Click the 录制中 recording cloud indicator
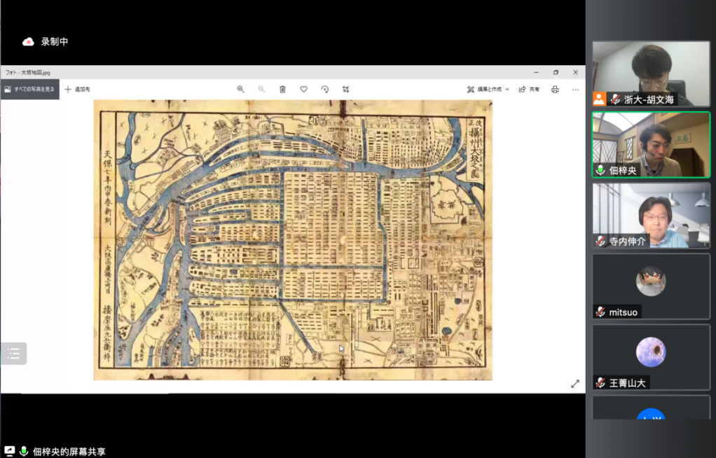Screen dimensions: 716x458 click(28, 41)
